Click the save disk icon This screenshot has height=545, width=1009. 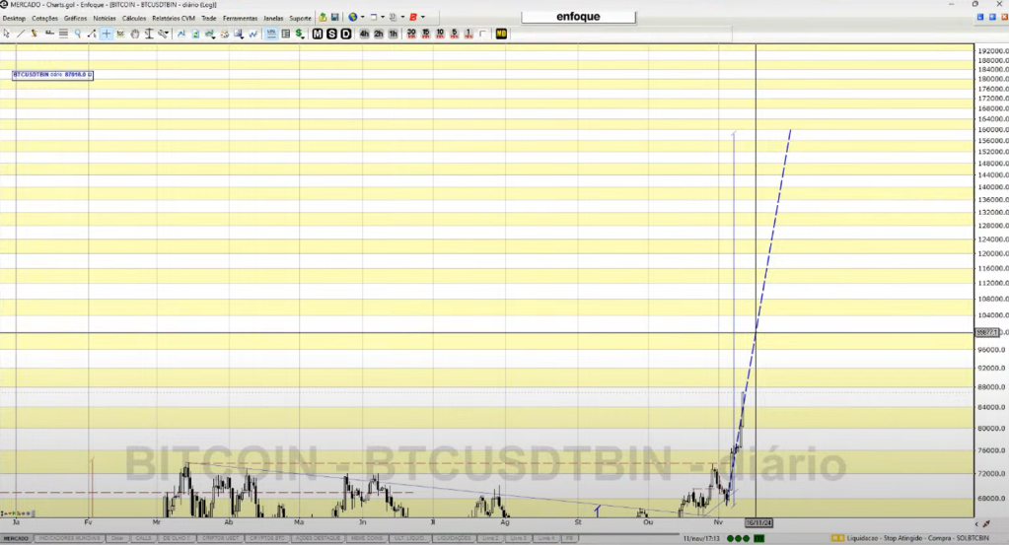(x=334, y=18)
